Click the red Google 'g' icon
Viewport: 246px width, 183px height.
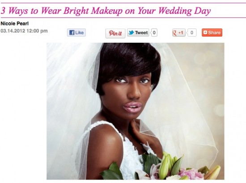pos(174,33)
